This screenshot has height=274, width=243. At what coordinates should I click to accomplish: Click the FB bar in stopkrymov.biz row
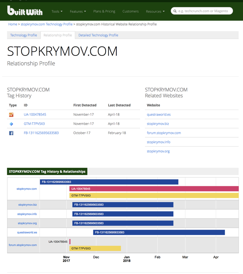coord(123,204)
